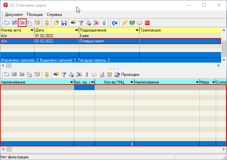The height and width of the screenshot is (160, 227).
Task: Expand the Номер акта column dropdown
Action: (32, 30)
